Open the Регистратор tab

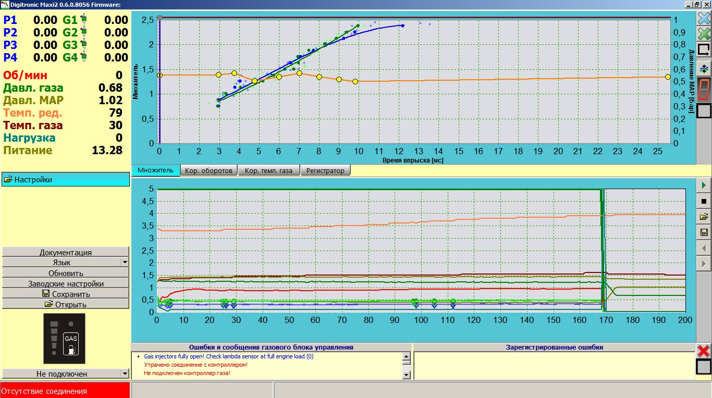tap(326, 170)
